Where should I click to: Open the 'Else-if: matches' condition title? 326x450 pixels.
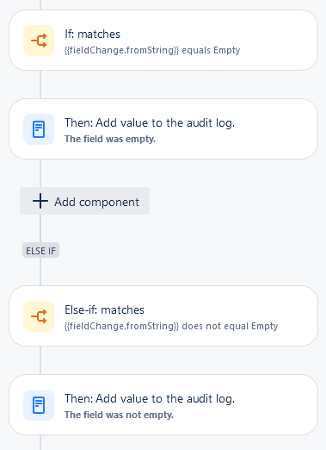point(104,310)
